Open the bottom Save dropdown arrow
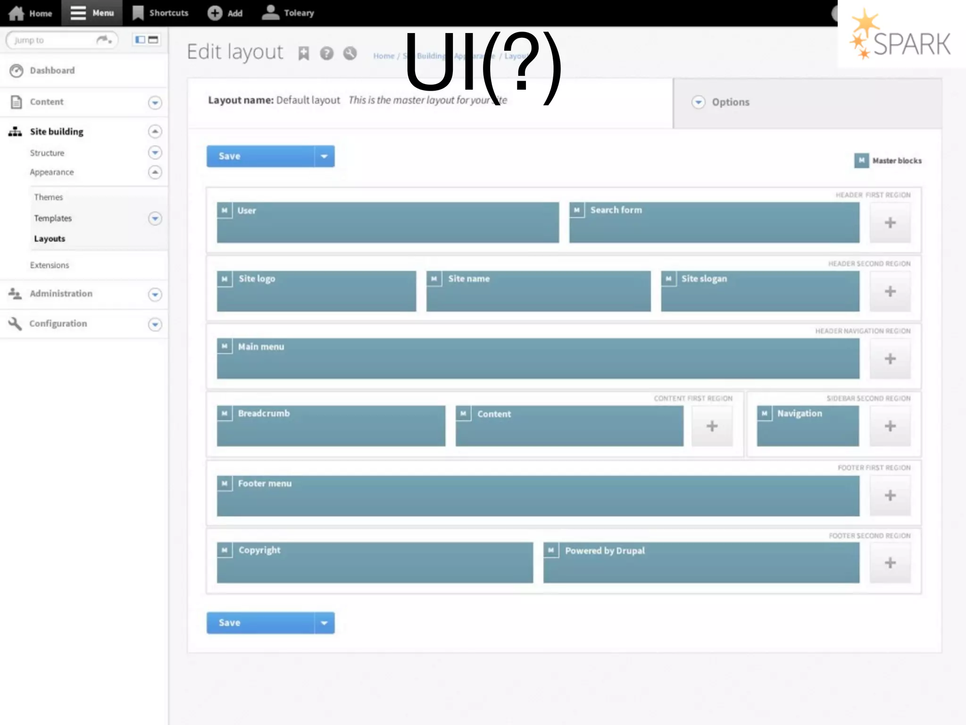This screenshot has width=966, height=725. click(325, 623)
